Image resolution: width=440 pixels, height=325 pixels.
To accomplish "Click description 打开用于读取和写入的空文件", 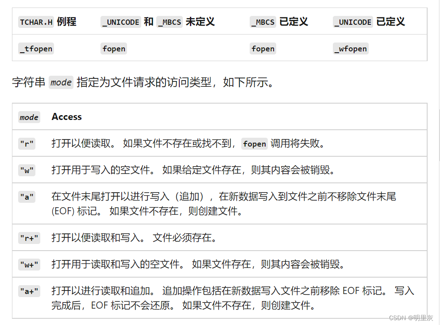I will tap(198, 264).
